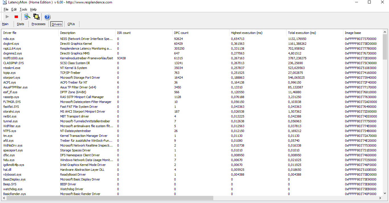
Task: Click the yellow windows toolbar icon
Action: pyautogui.click(x=36, y=17)
